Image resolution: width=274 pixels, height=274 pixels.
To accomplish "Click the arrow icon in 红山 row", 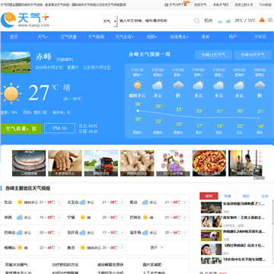I will (59, 202).
